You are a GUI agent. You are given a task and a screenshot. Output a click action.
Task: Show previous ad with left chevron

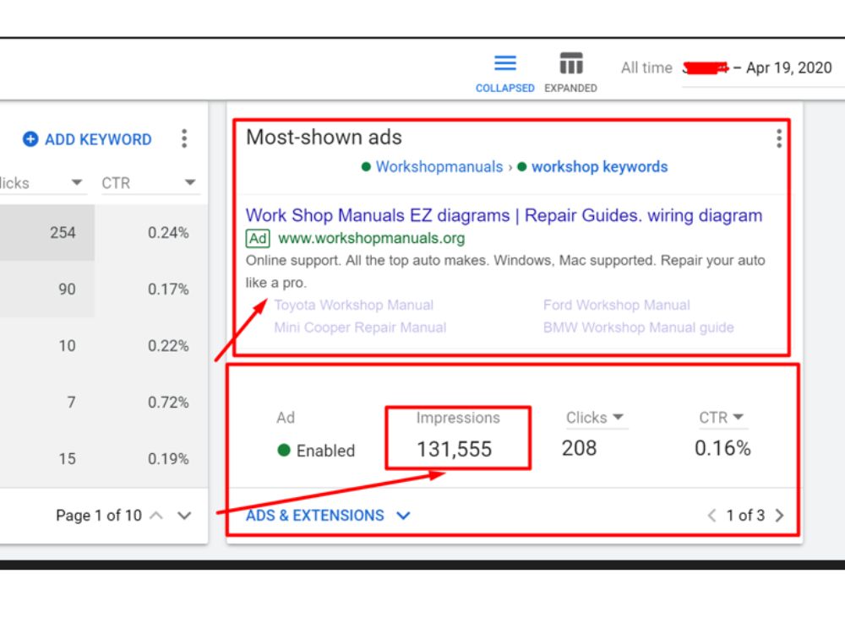[711, 516]
